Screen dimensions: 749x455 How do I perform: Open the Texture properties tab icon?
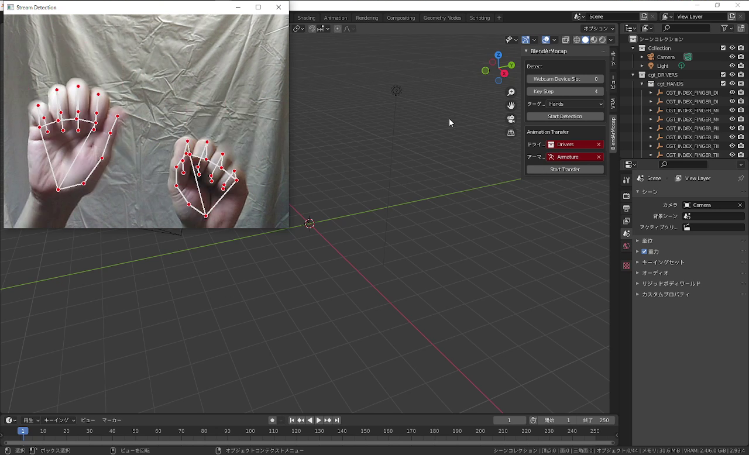[x=626, y=266]
